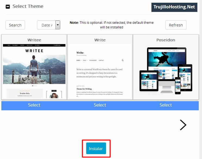The width and height of the screenshot is (202, 159).
Task: Click the Instalar button
Action: pyautogui.click(x=96, y=148)
